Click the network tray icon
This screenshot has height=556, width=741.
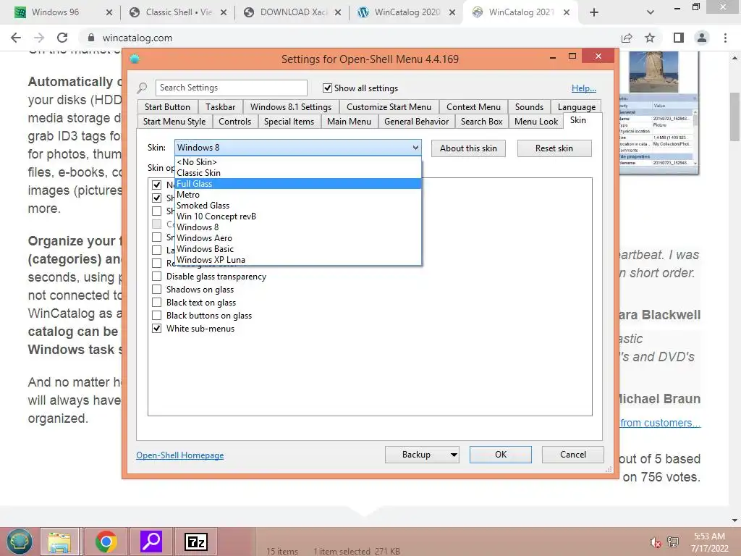[673, 542]
